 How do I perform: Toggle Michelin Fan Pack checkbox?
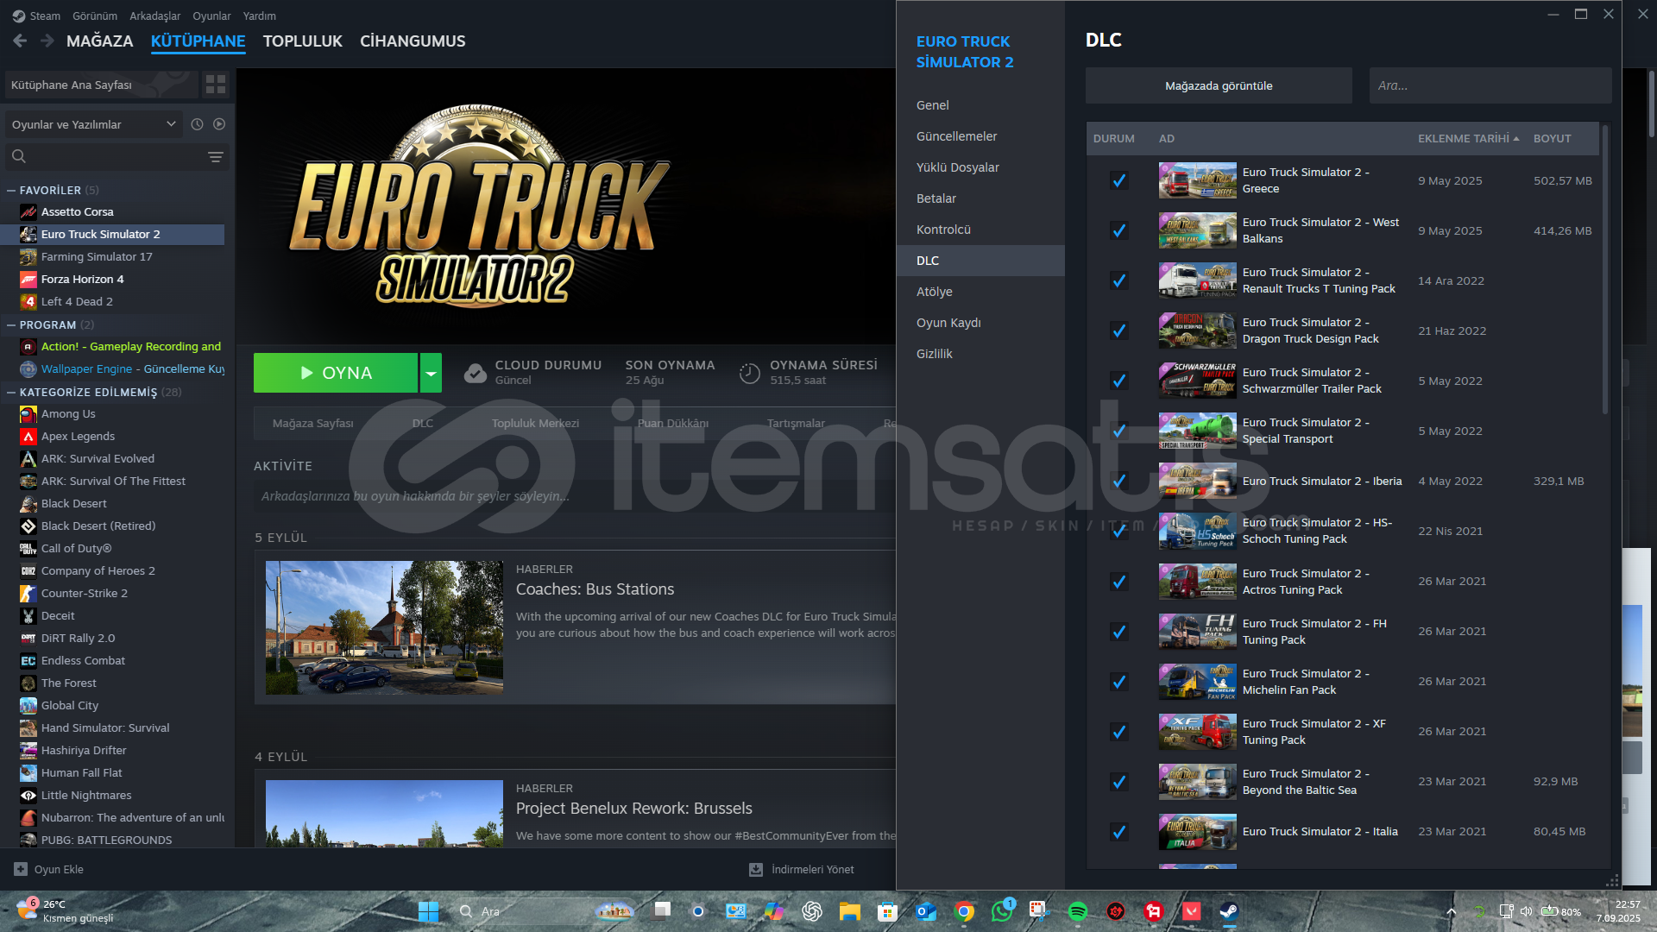(x=1118, y=682)
